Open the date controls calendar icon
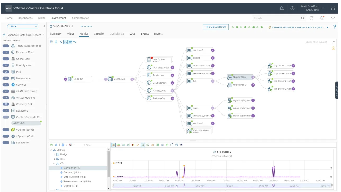 pyautogui.click(x=172, y=145)
